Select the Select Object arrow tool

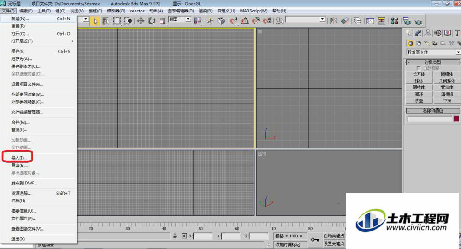click(95, 21)
